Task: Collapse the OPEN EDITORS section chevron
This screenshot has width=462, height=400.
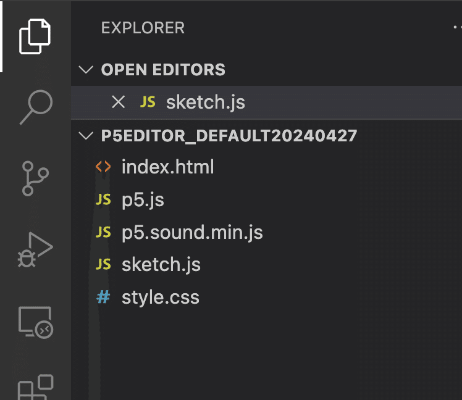Action: pos(86,70)
